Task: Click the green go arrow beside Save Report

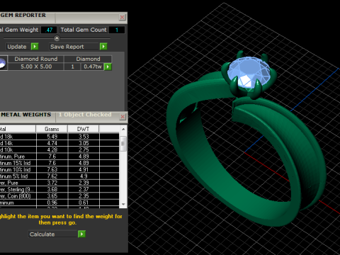Action: [103, 47]
